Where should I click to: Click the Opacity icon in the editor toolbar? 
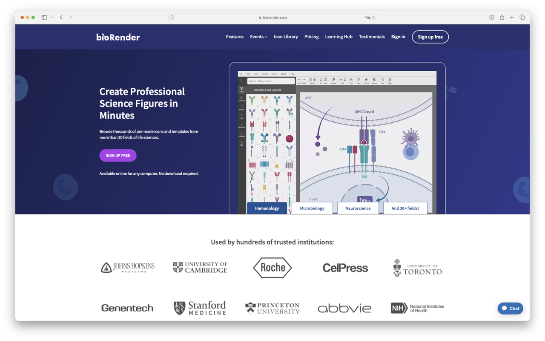click(374, 81)
